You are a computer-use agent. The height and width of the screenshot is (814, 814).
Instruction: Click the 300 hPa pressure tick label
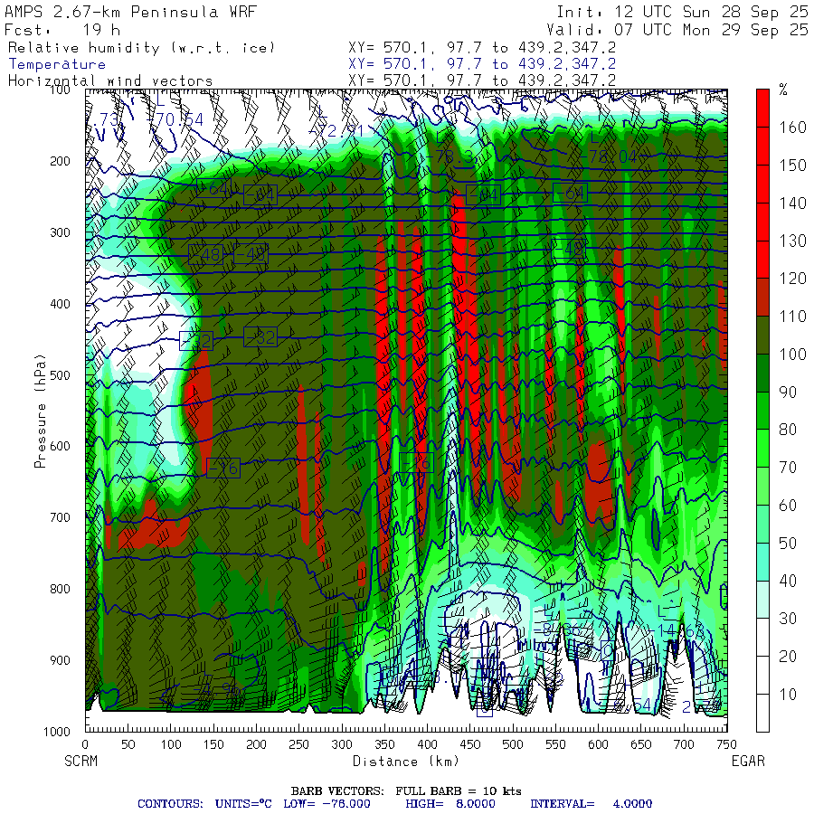61,232
